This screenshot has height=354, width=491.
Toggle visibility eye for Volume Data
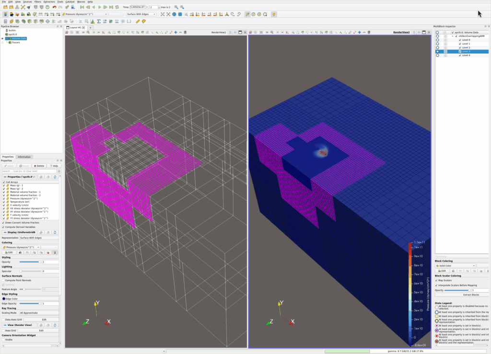click(x=2, y=38)
